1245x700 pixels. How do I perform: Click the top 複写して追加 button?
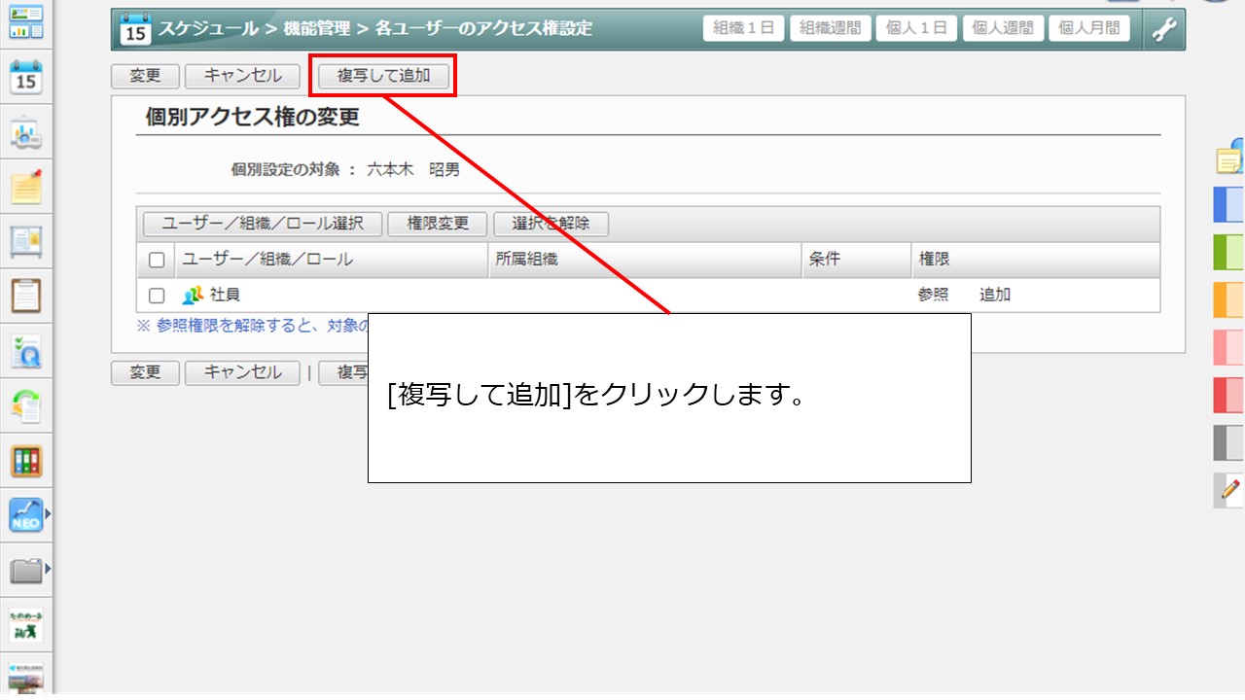[383, 76]
